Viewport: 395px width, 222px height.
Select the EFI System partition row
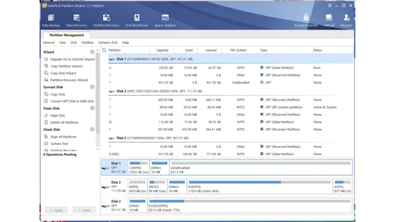[x=230, y=107]
